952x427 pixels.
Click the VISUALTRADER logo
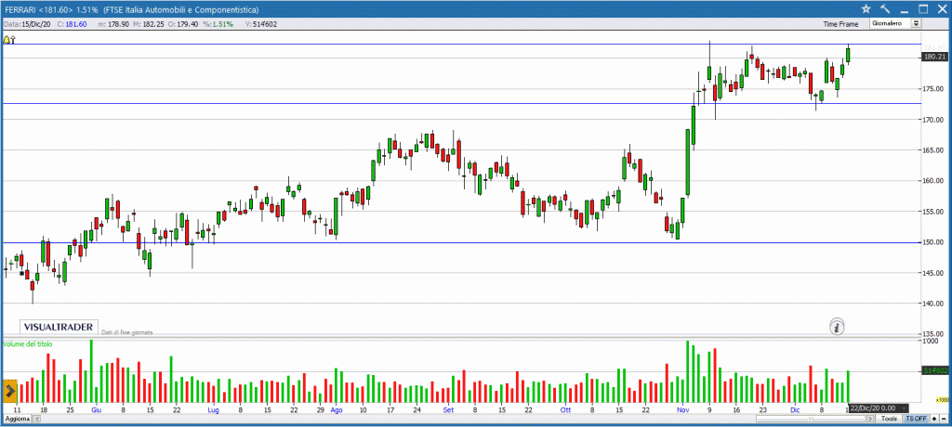[59, 327]
